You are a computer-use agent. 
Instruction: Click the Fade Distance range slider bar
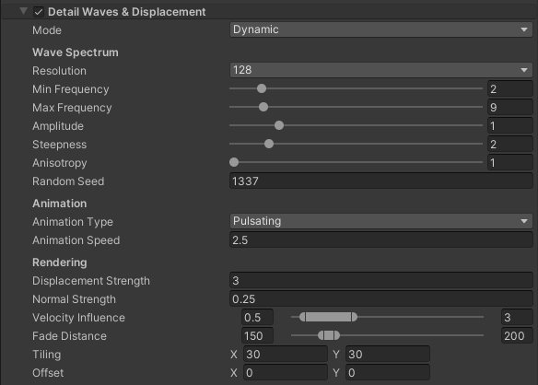click(x=329, y=335)
